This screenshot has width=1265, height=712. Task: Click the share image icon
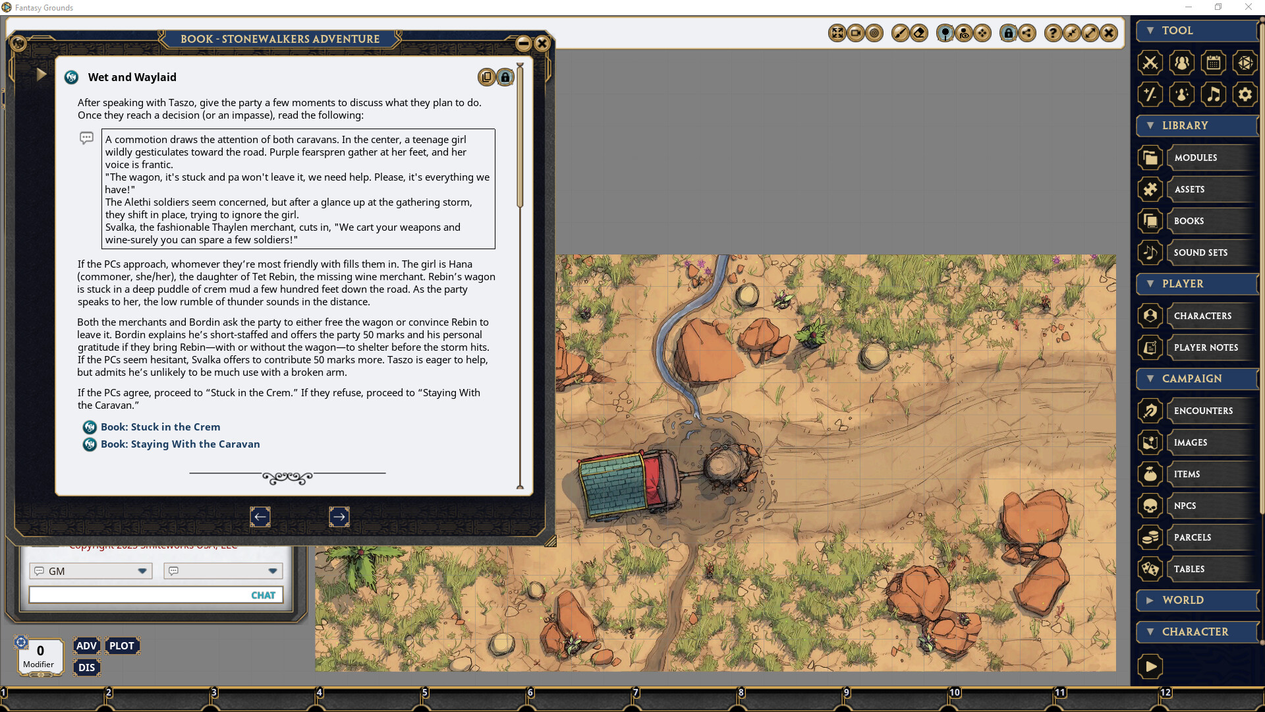(1027, 33)
